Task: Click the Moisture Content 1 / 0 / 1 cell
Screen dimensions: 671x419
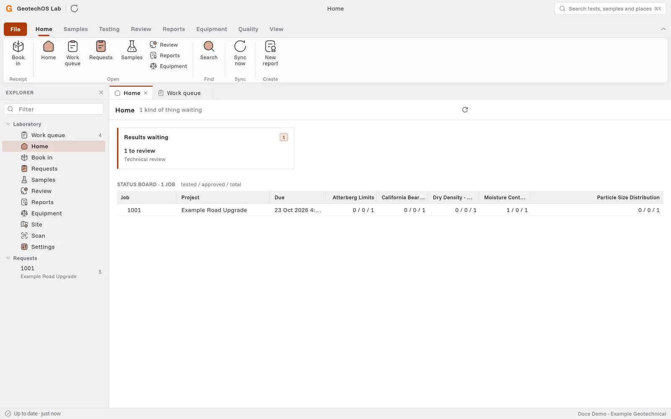Action: pos(505,210)
